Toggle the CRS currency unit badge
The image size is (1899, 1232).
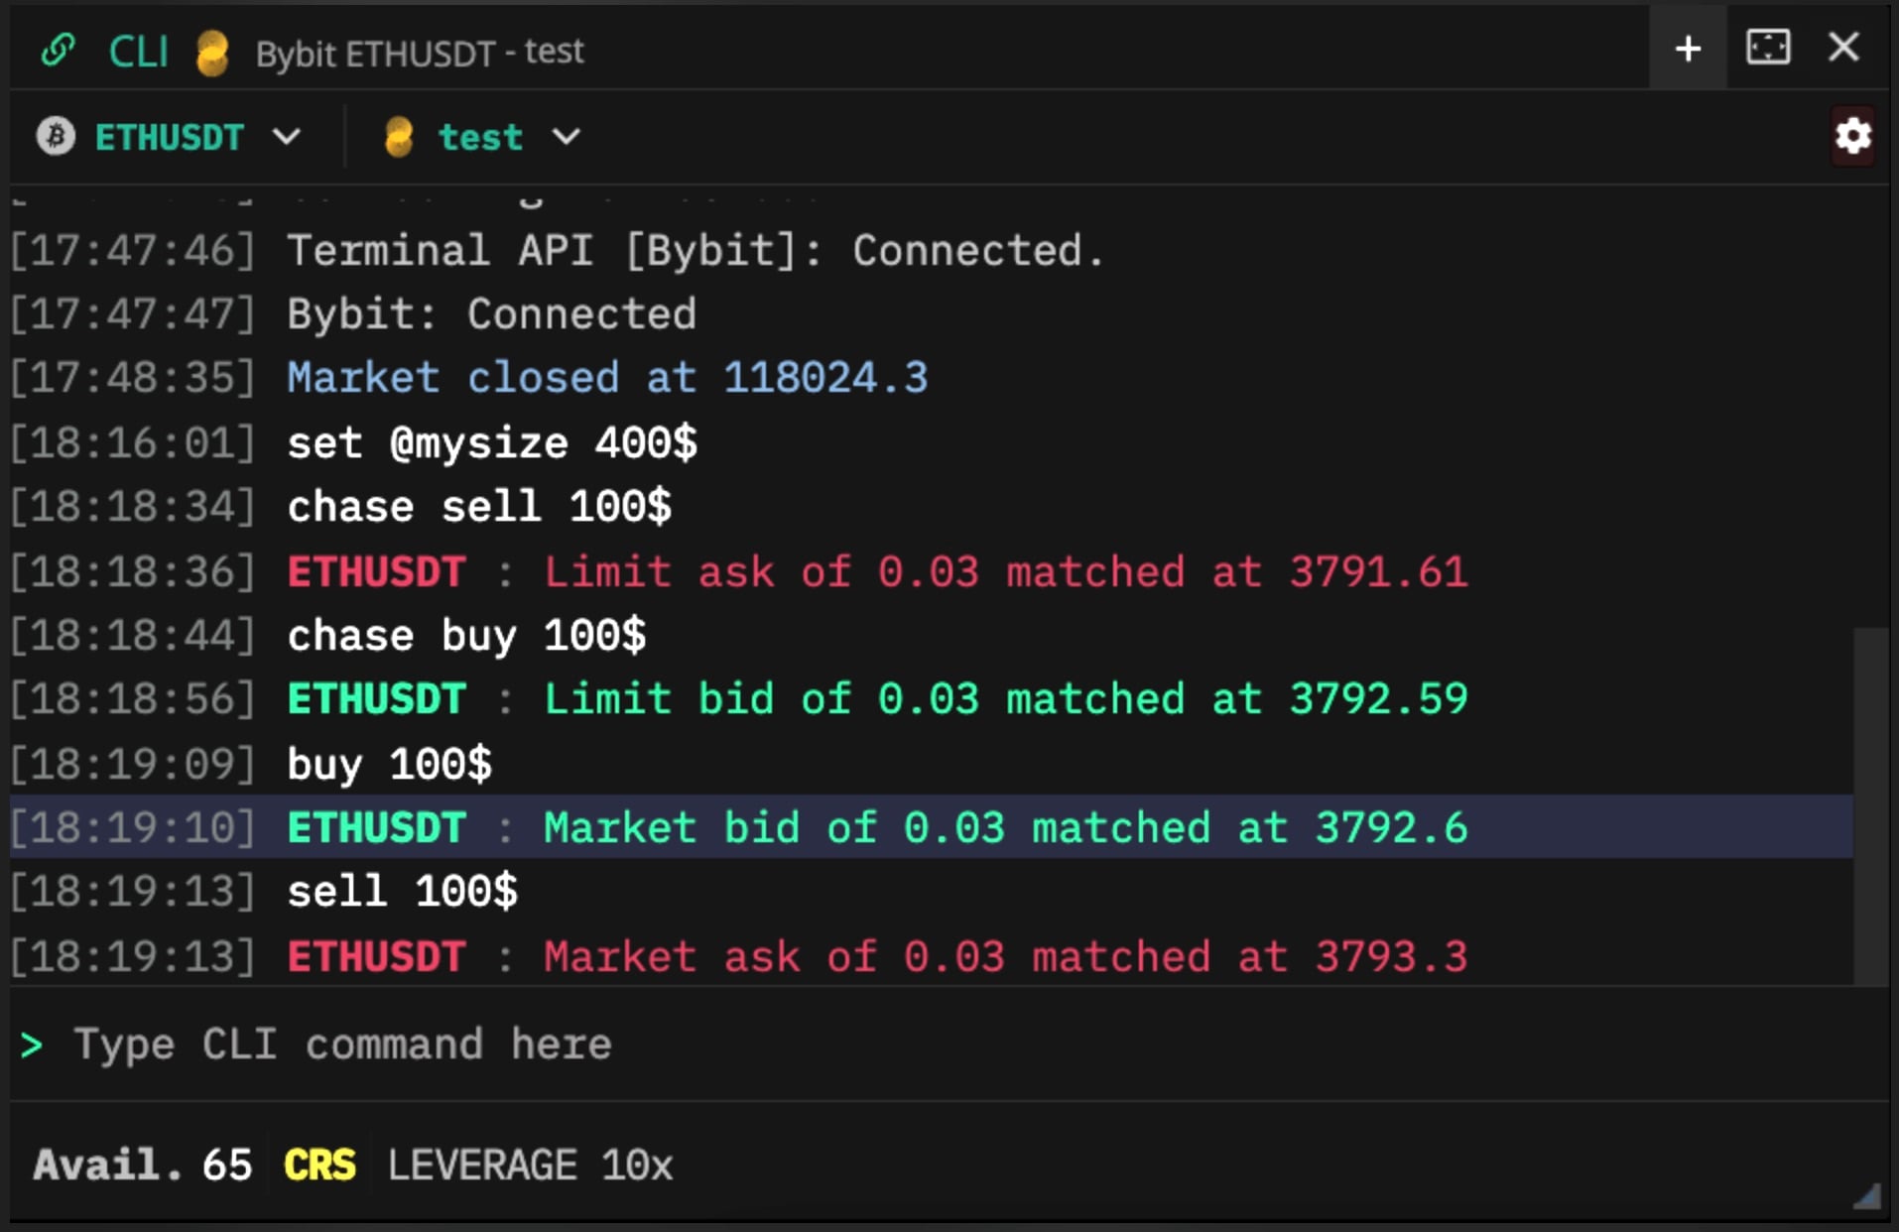click(317, 1165)
